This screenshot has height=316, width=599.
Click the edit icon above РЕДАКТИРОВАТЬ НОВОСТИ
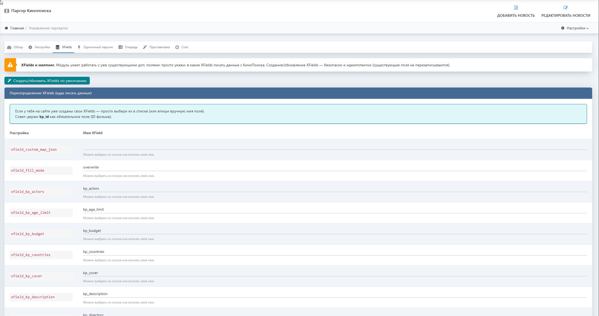point(566,8)
